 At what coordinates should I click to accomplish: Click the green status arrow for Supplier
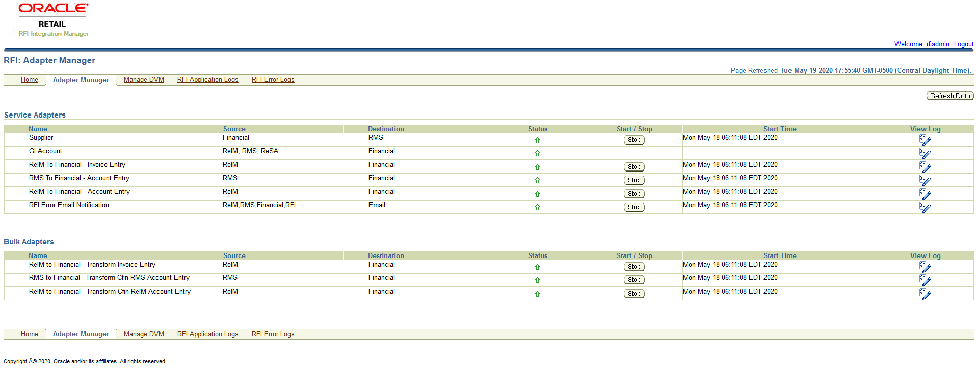[537, 140]
